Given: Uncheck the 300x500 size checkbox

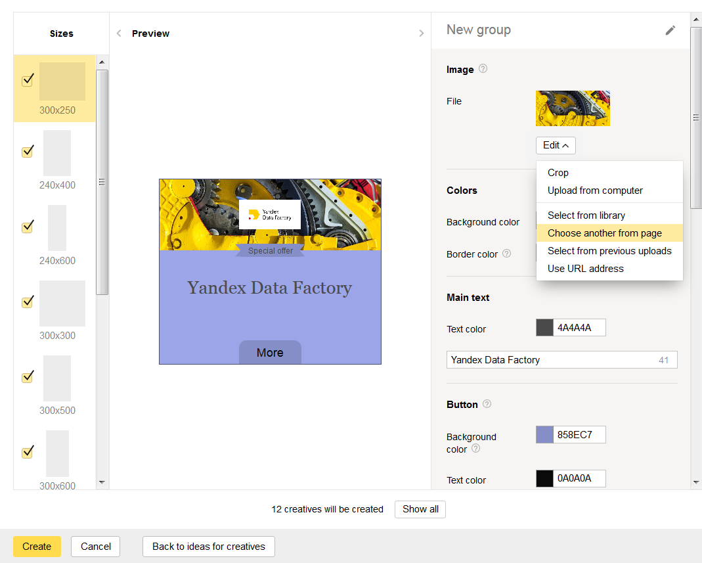Looking at the screenshot, I should click(x=28, y=376).
